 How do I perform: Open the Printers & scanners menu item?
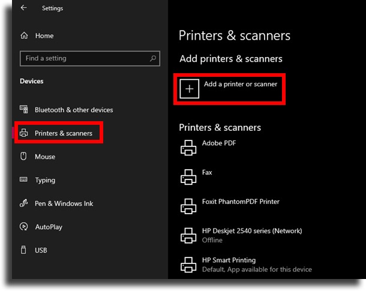pos(59,133)
